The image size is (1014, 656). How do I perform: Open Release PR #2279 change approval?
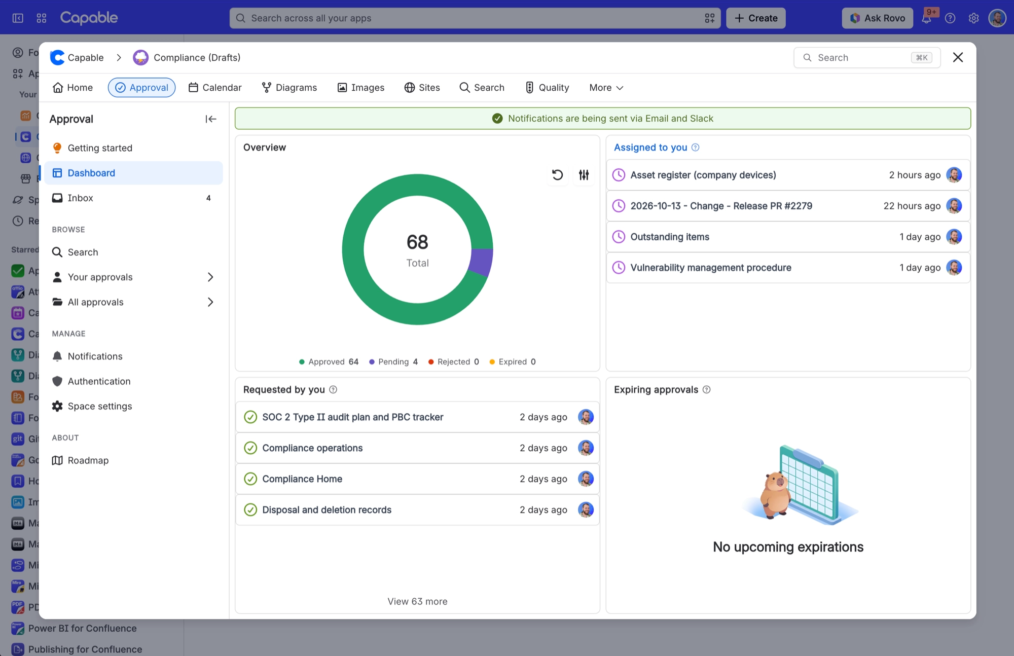click(788, 206)
